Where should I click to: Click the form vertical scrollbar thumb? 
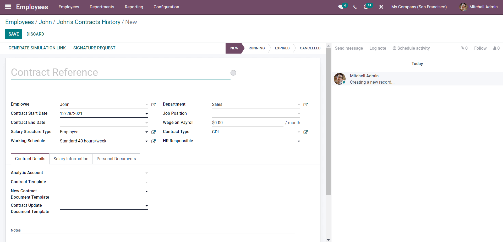pos(328,122)
